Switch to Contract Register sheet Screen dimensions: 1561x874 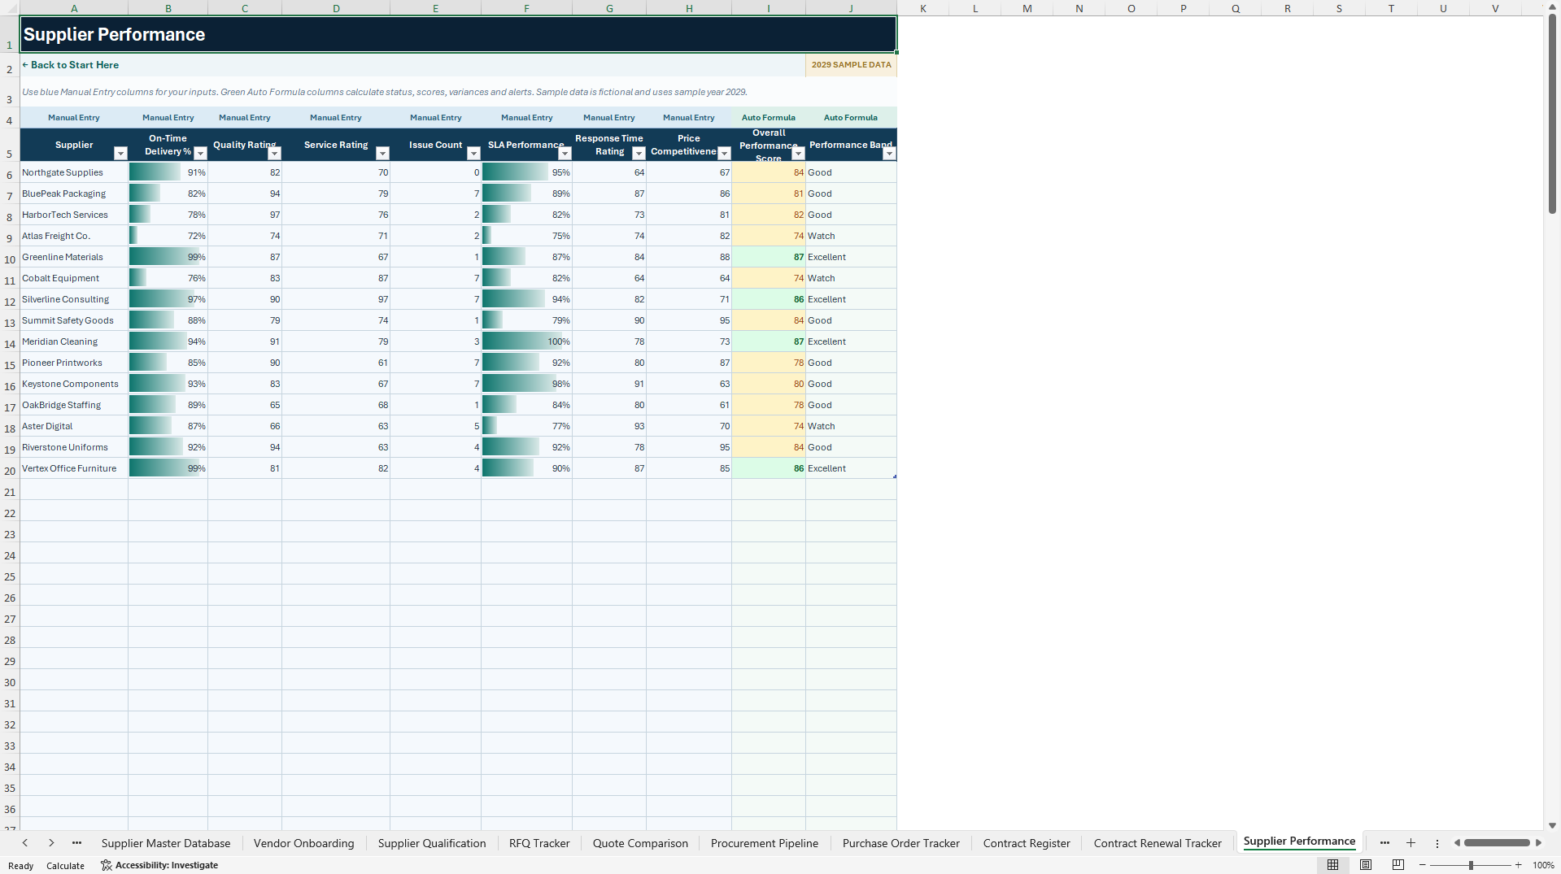click(1027, 843)
